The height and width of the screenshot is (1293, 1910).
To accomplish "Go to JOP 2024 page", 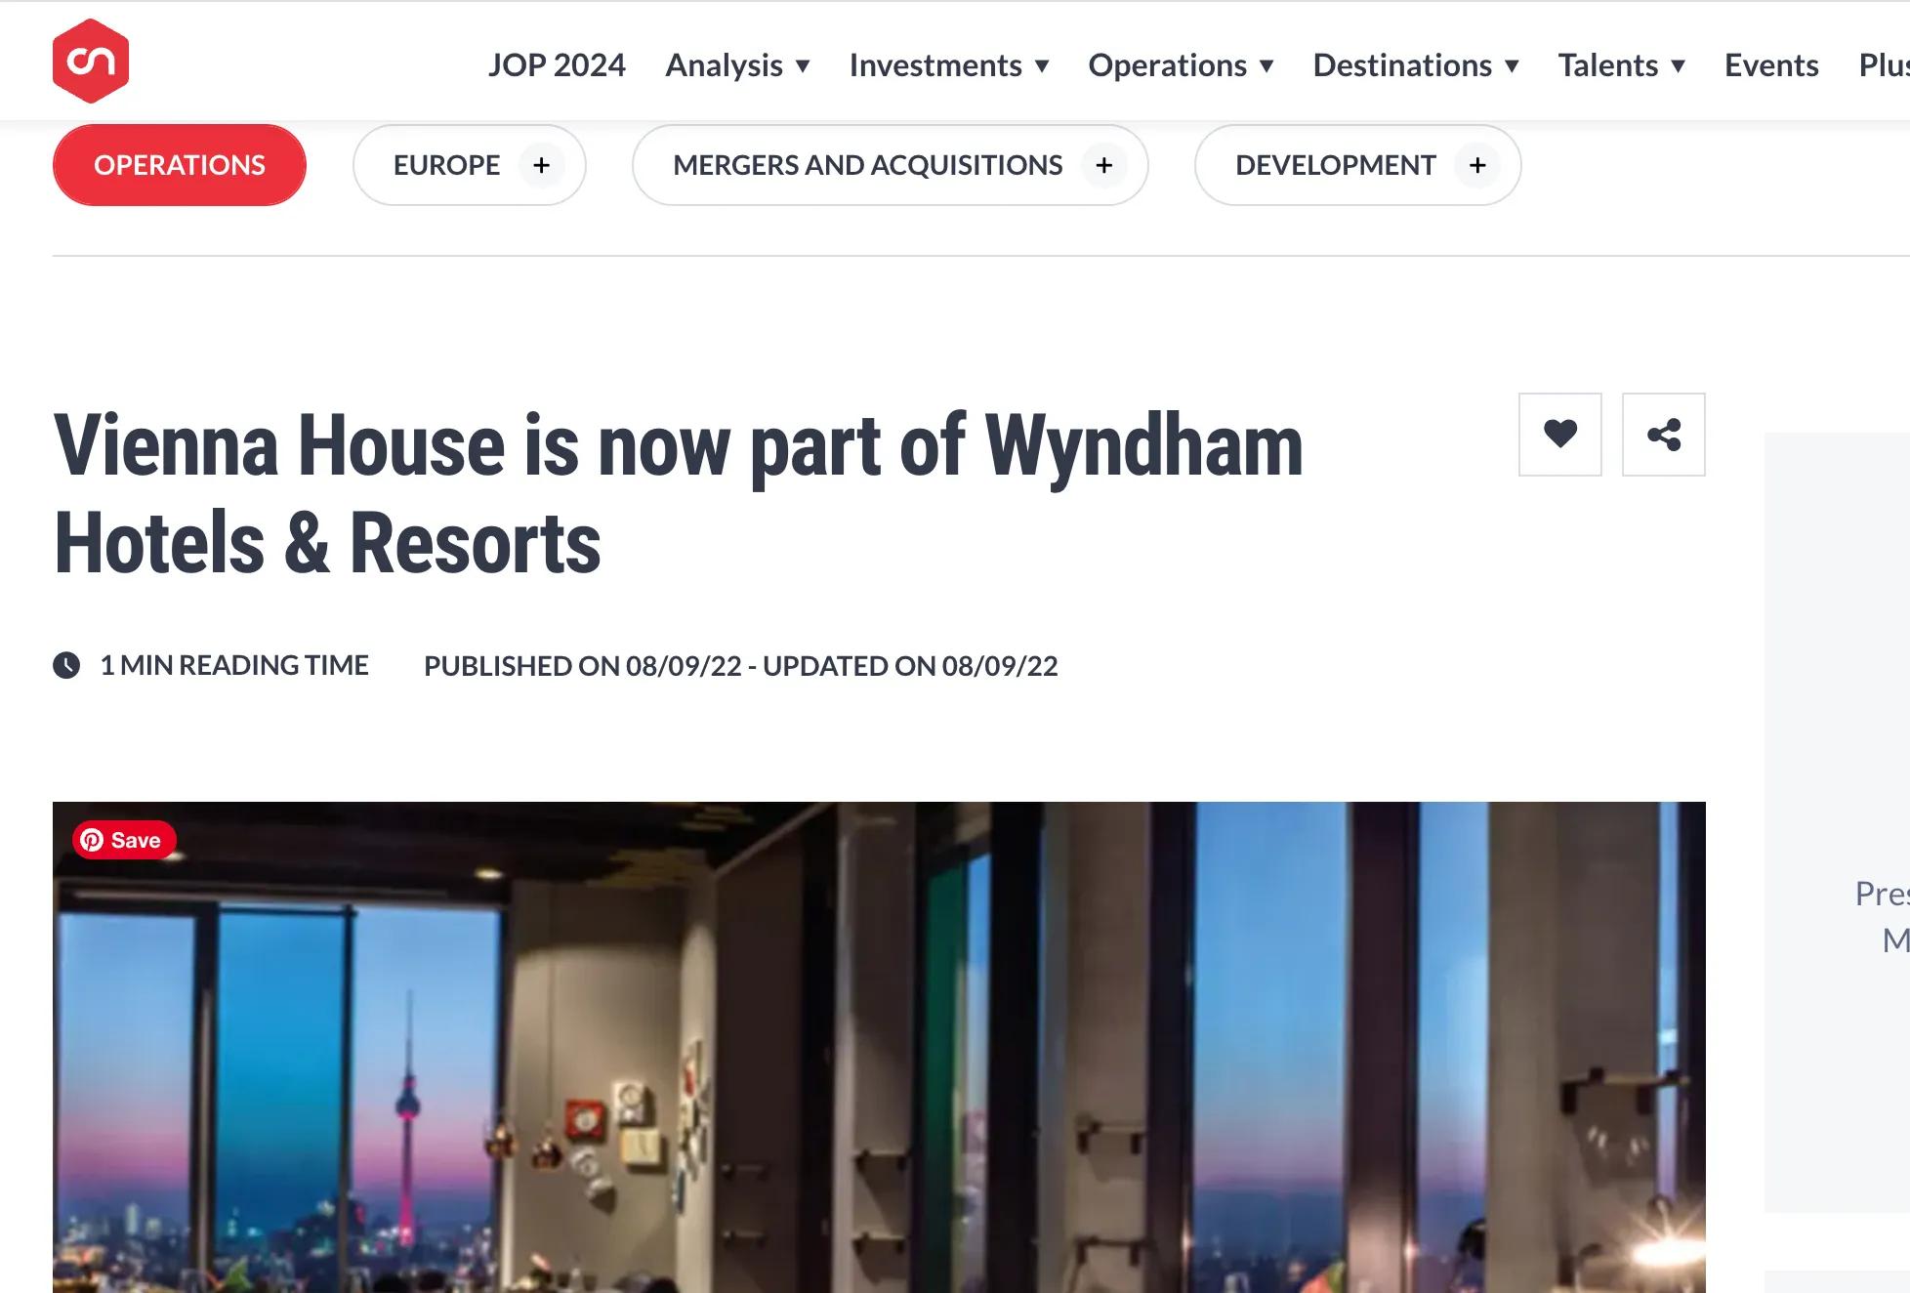I will tap(557, 65).
